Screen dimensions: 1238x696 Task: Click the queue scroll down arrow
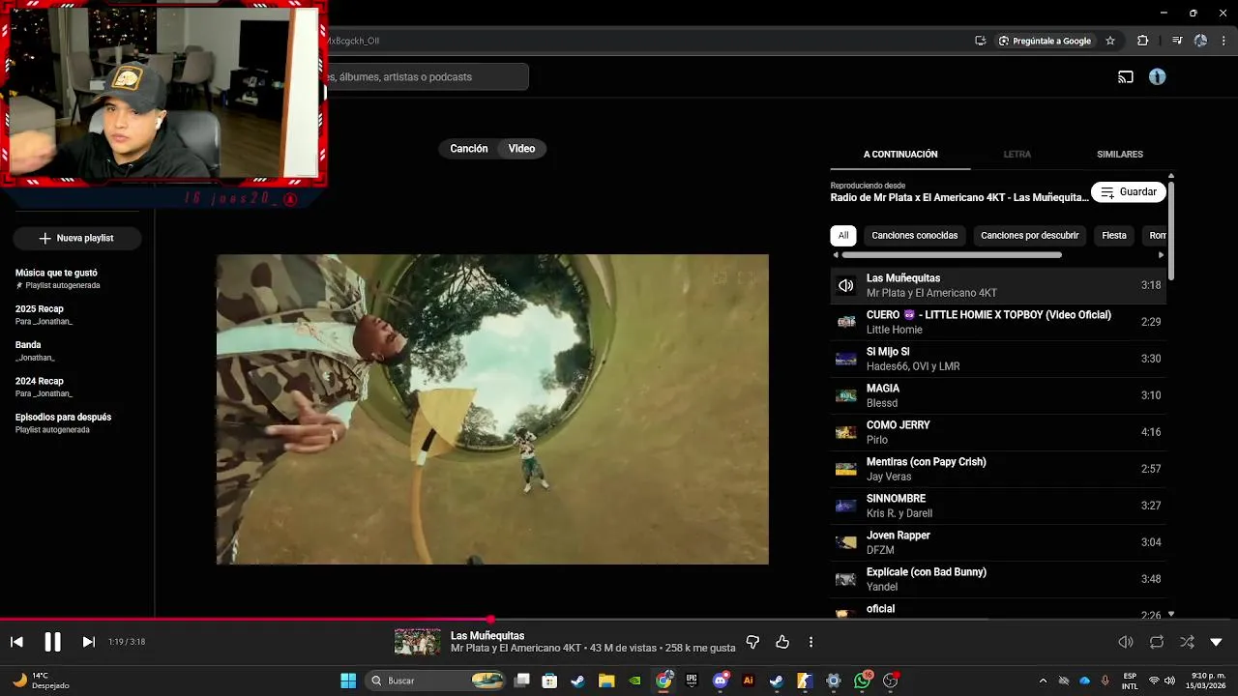[1171, 614]
